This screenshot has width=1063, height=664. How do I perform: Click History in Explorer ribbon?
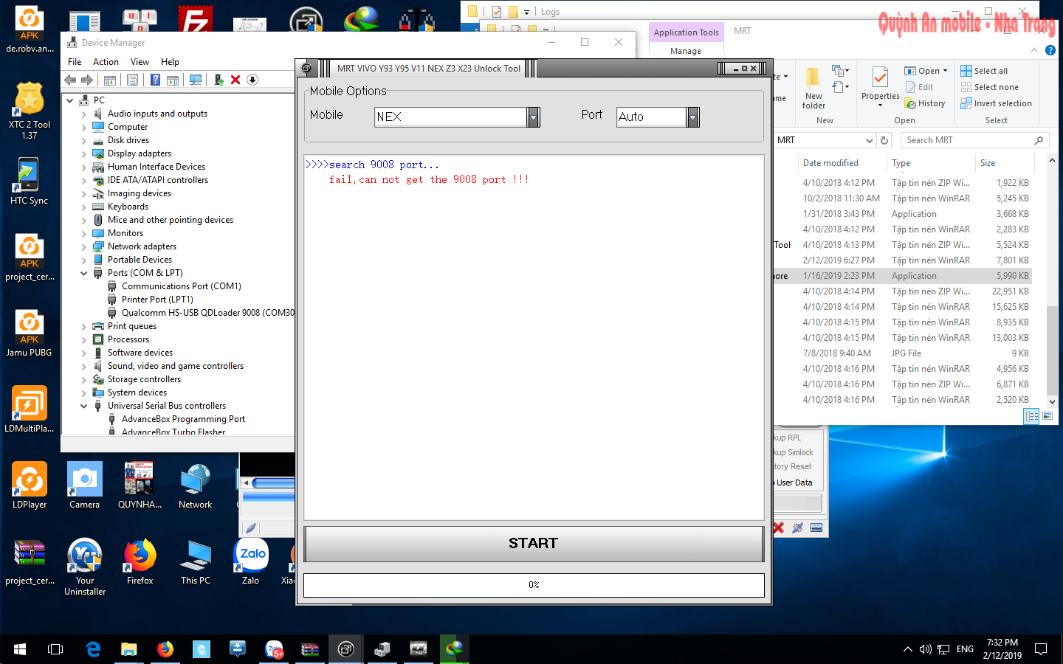pyautogui.click(x=925, y=103)
